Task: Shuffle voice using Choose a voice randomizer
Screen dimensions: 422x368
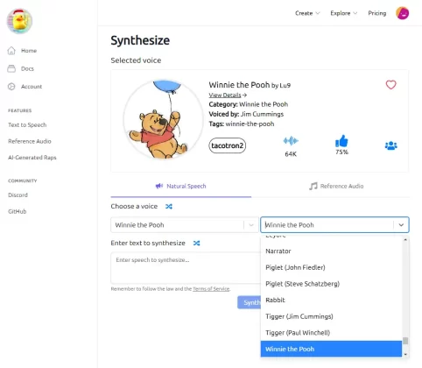Action: point(169,207)
